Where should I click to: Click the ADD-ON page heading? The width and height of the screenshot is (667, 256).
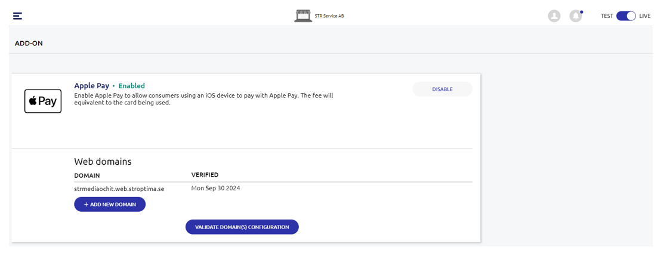(29, 44)
